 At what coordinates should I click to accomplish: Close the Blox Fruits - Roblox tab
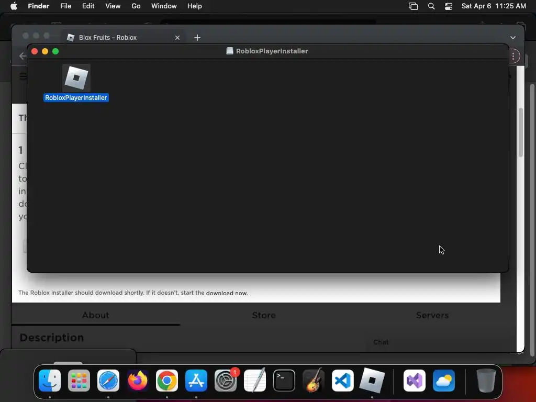[x=177, y=38]
